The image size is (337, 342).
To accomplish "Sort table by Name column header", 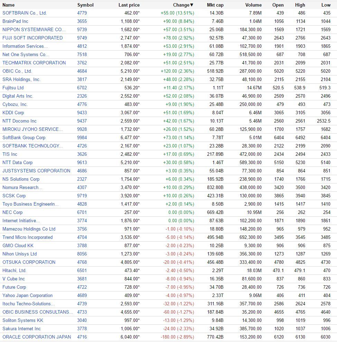I will click(x=9, y=5).
